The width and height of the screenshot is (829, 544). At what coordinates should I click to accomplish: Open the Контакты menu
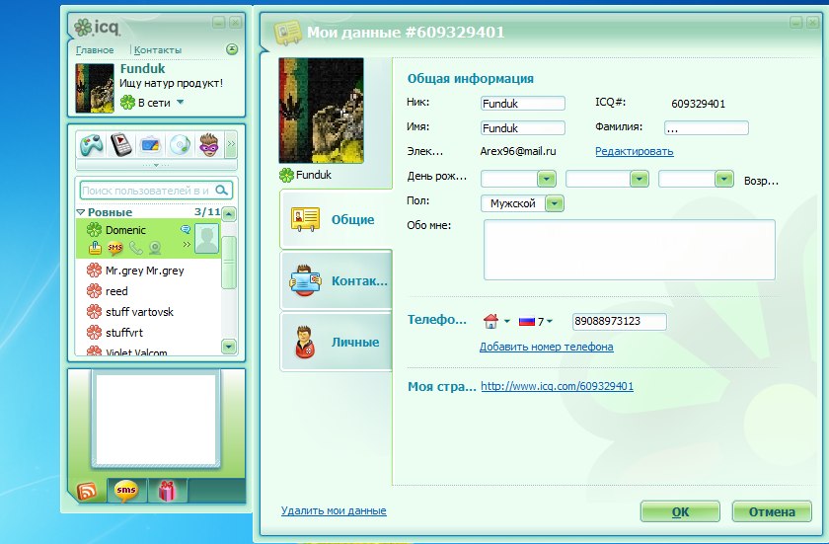[x=158, y=50]
